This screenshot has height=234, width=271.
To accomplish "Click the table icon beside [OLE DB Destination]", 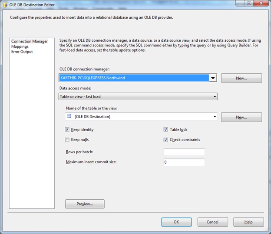I will click(69, 116).
